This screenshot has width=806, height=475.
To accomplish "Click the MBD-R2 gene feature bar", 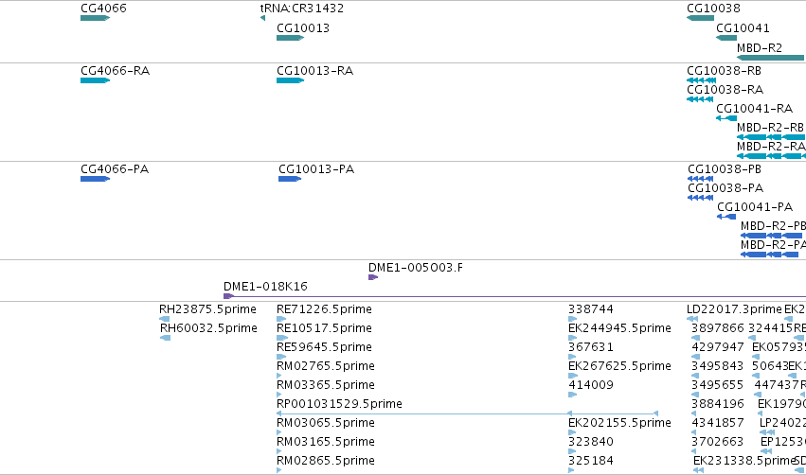I will [x=771, y=58].
